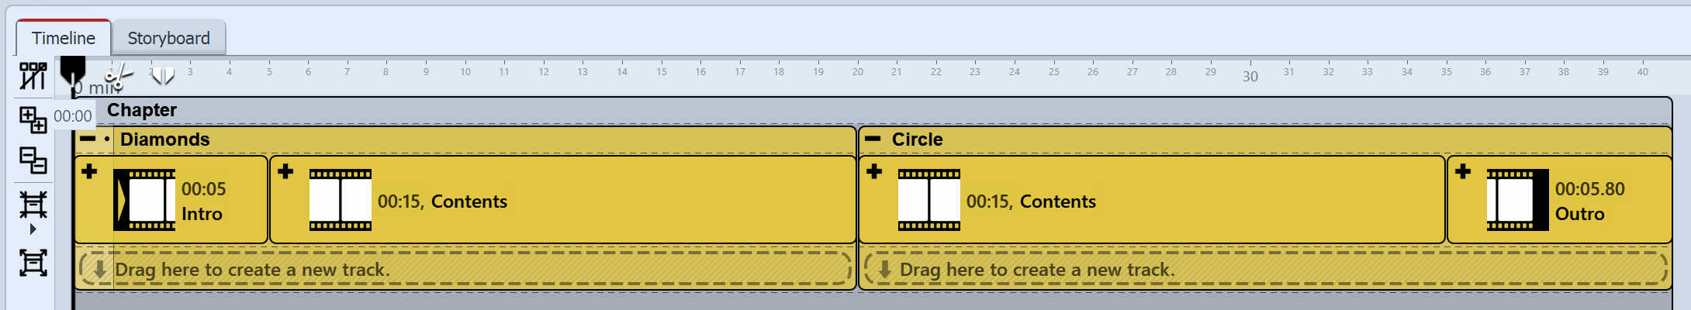Click the fit timeline to view icon
This screenshot has width=1691, height=310.
click(x=33, y=263)
